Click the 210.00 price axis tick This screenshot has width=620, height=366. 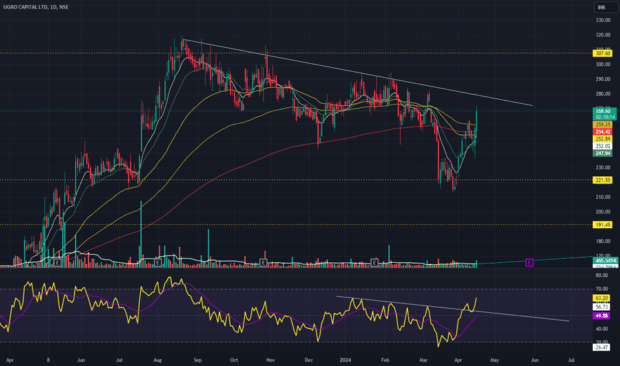(603, 197)
